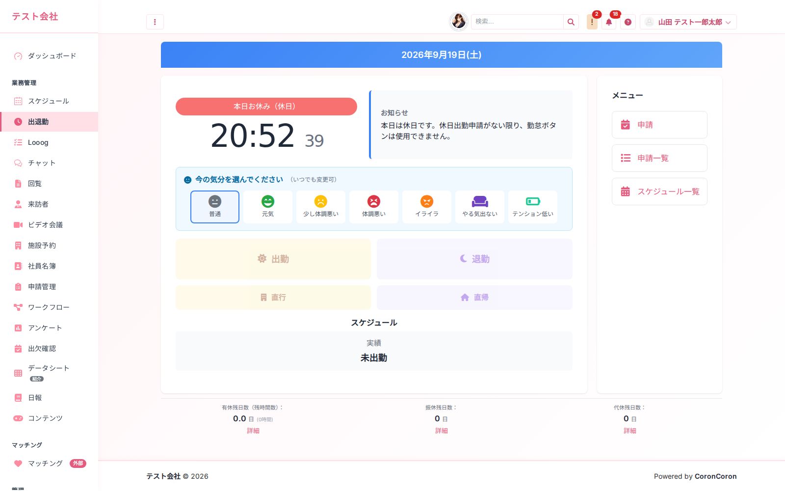The width and height of the screenshot is (785, 491).
Task: Choose the 少し体調悪い mood
Action: coord(321,207)
